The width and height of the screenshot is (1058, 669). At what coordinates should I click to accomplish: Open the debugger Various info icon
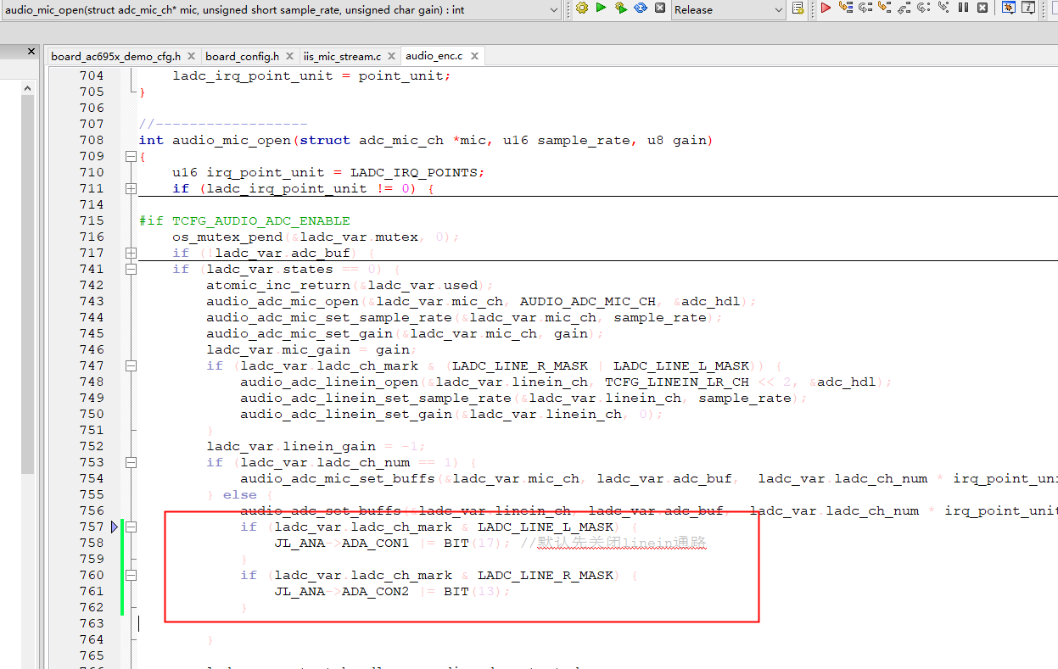[x=1028, y=8]
